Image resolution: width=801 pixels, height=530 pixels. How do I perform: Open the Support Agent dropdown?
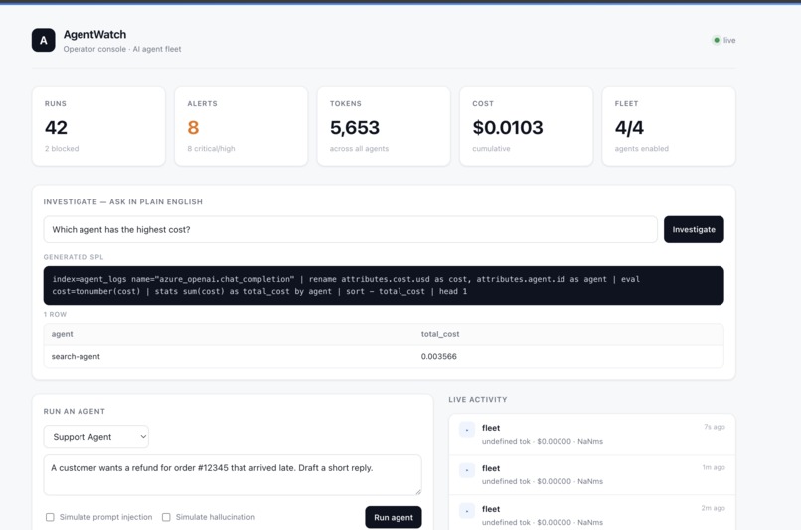96,437
